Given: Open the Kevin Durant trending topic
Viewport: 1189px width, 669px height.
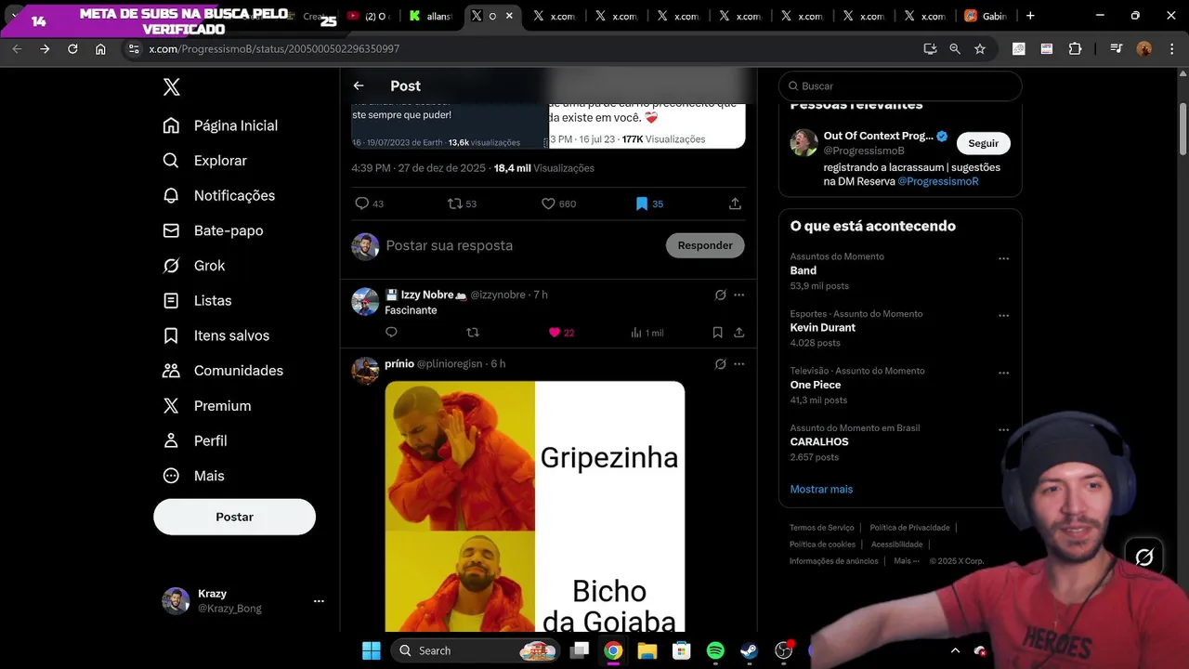Looking at the screenshot, I should (x=823, y=328).
